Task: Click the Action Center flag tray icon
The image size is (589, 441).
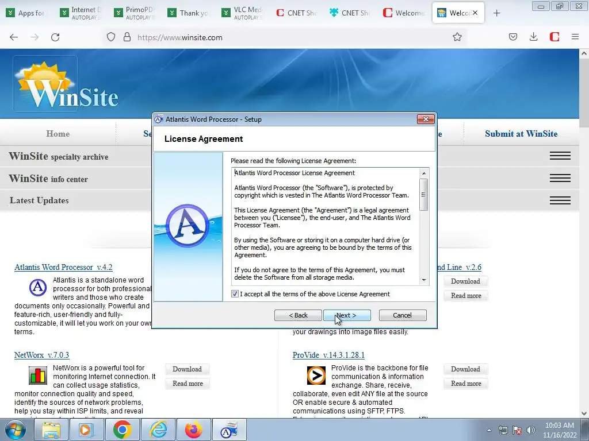Action: (517, 430)
